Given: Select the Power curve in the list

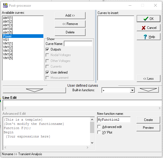Looking at the screenshot, I should [x=23, y=36].
